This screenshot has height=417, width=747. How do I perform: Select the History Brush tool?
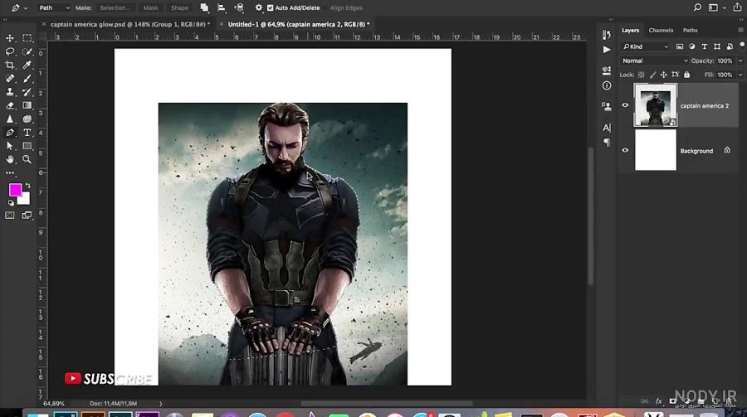(27, 92)
